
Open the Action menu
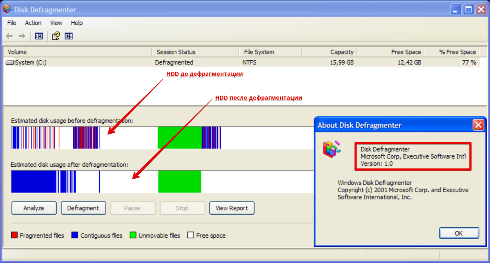33,23
